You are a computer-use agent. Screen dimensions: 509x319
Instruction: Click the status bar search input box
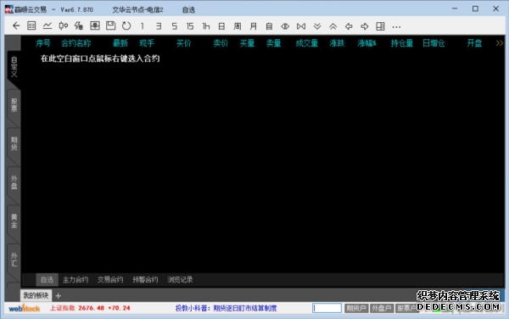point(327,308)
